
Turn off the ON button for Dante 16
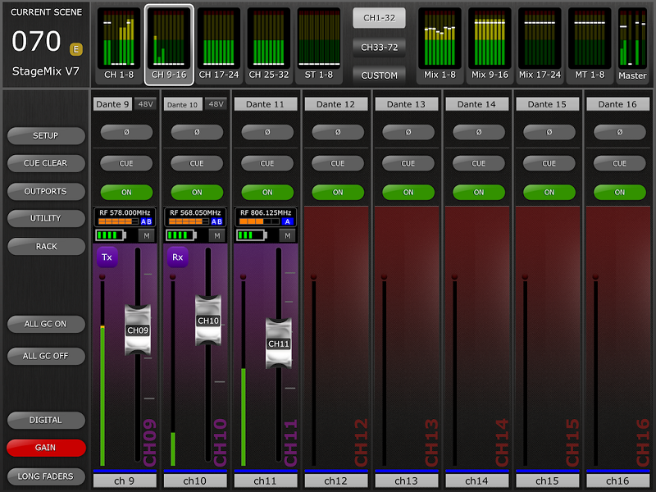pos(620,193)
